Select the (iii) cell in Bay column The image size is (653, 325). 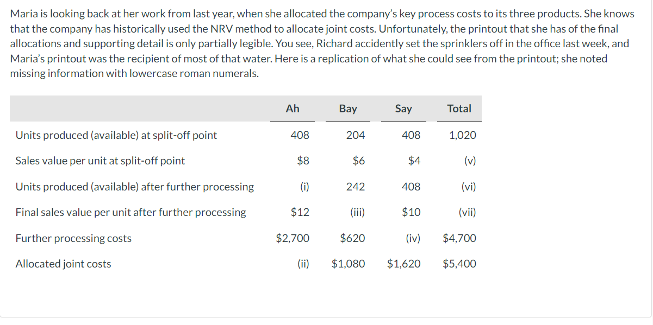click(357, 212)
